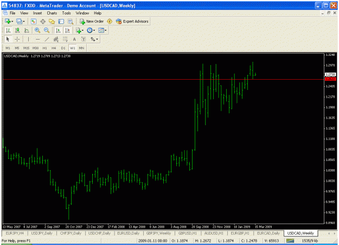This screenshot has height=245, width=339.
Task: Open the New Chart tool
Action: [8, 21]
